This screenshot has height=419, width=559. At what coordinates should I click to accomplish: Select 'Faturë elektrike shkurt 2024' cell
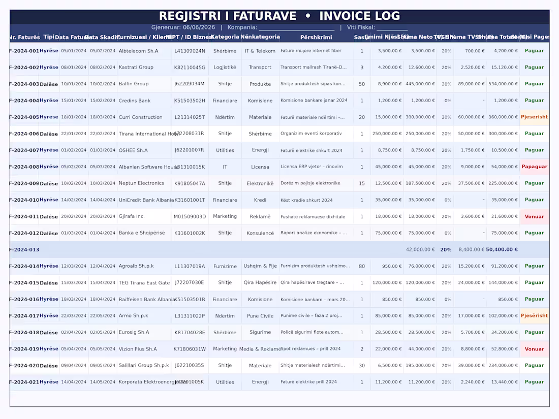point(312,150)
